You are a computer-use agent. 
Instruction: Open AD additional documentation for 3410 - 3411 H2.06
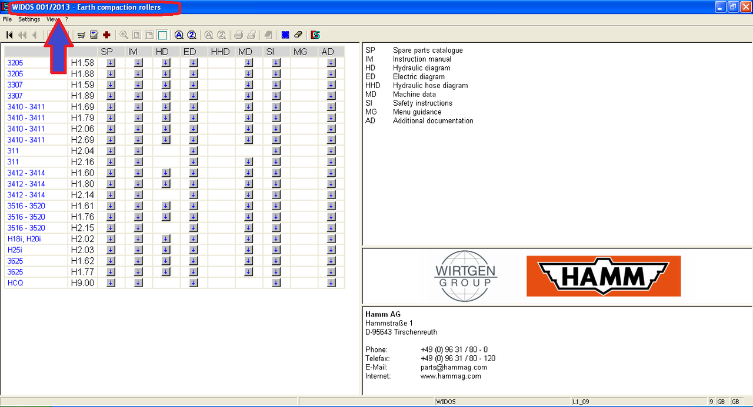coord(331,129)
